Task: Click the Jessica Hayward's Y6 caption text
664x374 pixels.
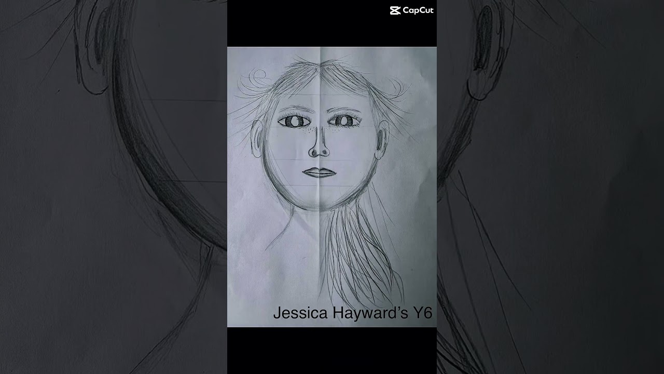Action: pos(353,313)
